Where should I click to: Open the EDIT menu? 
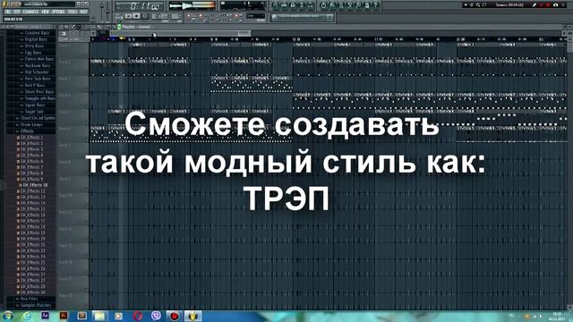pyautogui.click(x=17, y=12)
